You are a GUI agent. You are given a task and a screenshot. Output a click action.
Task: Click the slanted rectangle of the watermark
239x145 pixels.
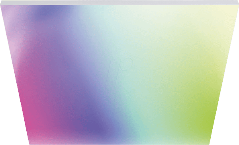[x=113, y=73]
